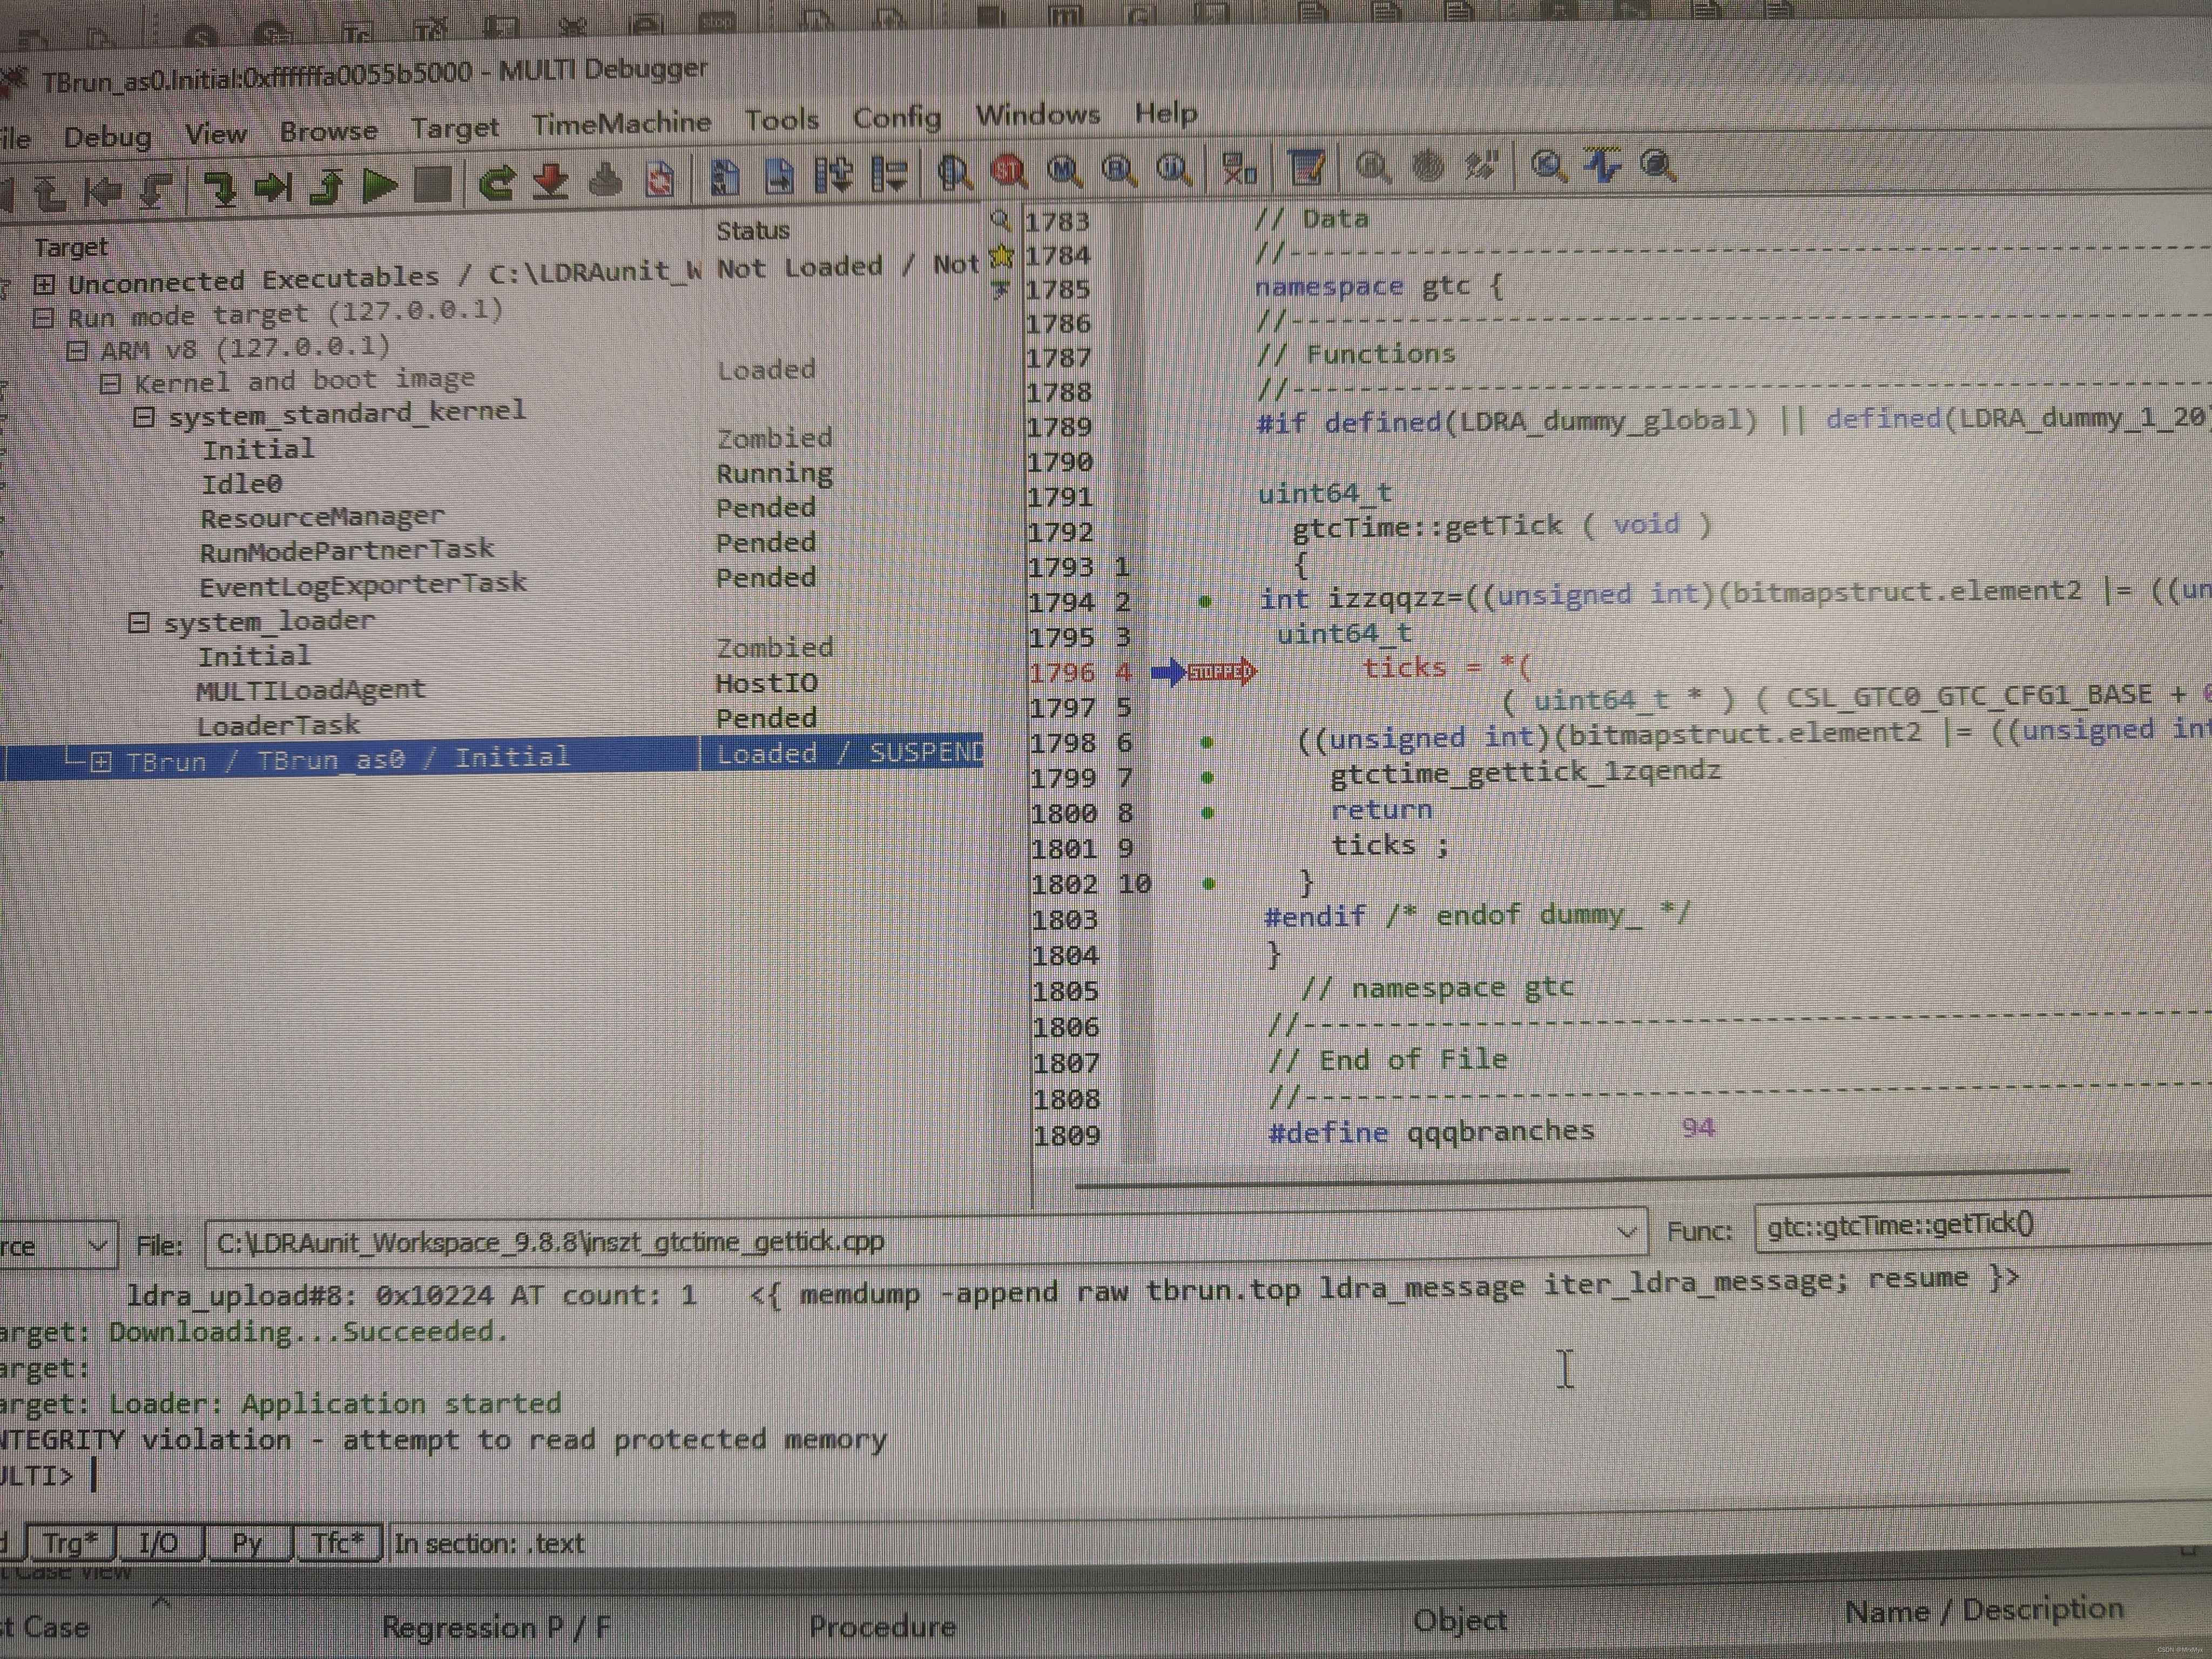The width and height of the screenshot is (2212, 1659).
Task: Open the Windows menu
Action: pyautogui.click(x=1038, y=114)
